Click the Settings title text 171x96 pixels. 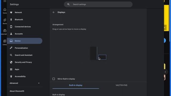(x=14, y=4)
